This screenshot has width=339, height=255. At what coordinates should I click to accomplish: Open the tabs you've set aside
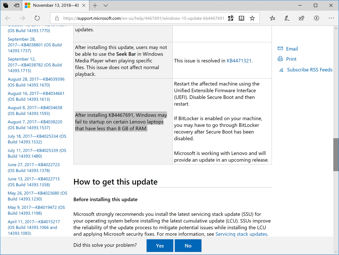6,5
